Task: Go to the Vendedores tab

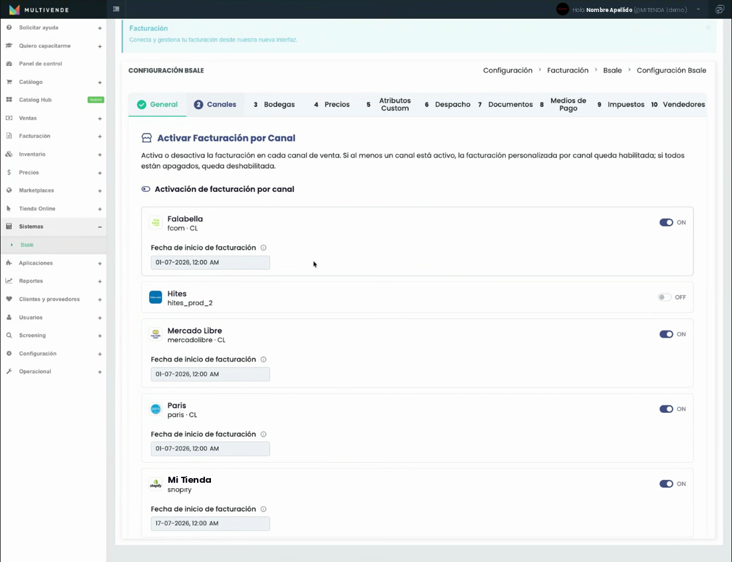Action: [x=678, y=104]
